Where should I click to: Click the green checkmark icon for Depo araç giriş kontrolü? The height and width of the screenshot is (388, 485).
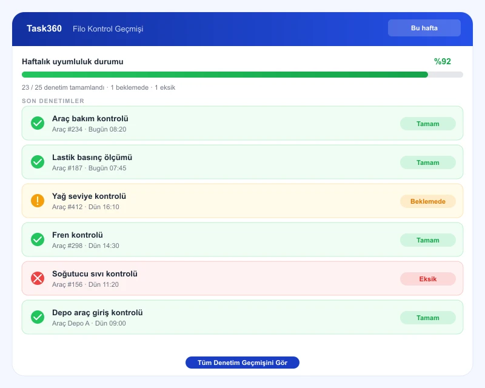click(38, 317)
